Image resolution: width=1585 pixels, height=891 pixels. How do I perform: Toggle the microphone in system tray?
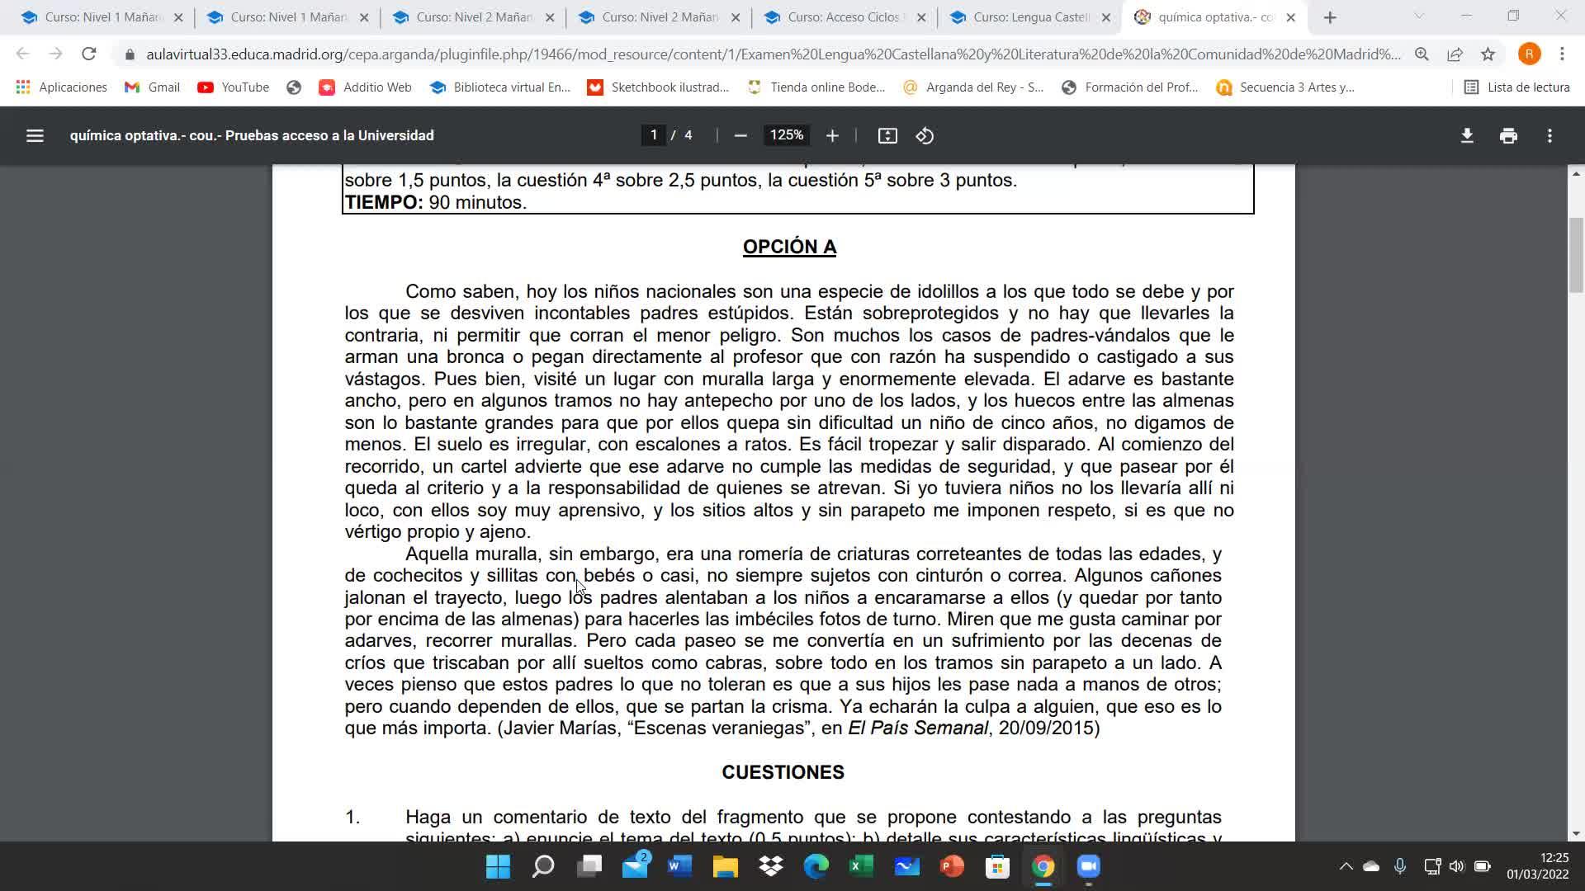pyautogui.click(x=1400, y=866)
